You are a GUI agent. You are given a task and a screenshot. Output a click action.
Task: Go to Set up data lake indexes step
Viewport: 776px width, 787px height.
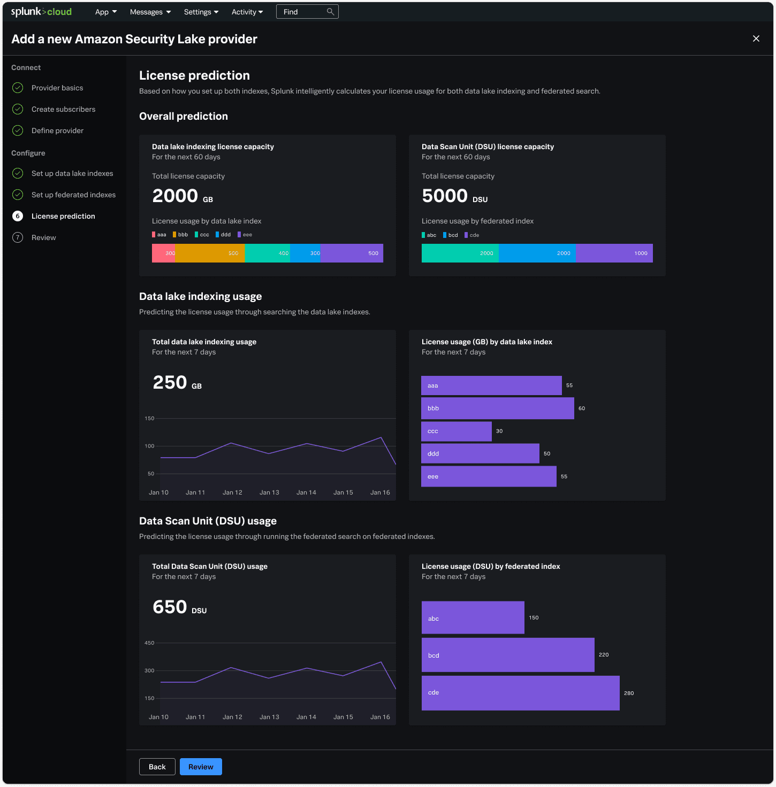(x=72, y=173)
